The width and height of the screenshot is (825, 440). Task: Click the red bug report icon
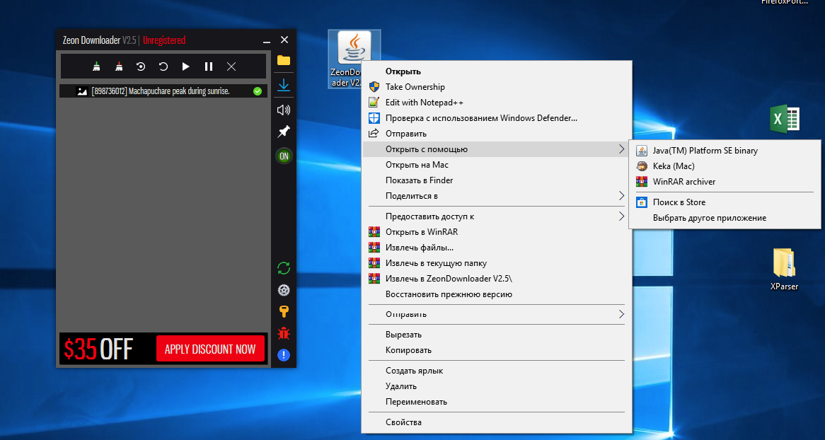284,333
